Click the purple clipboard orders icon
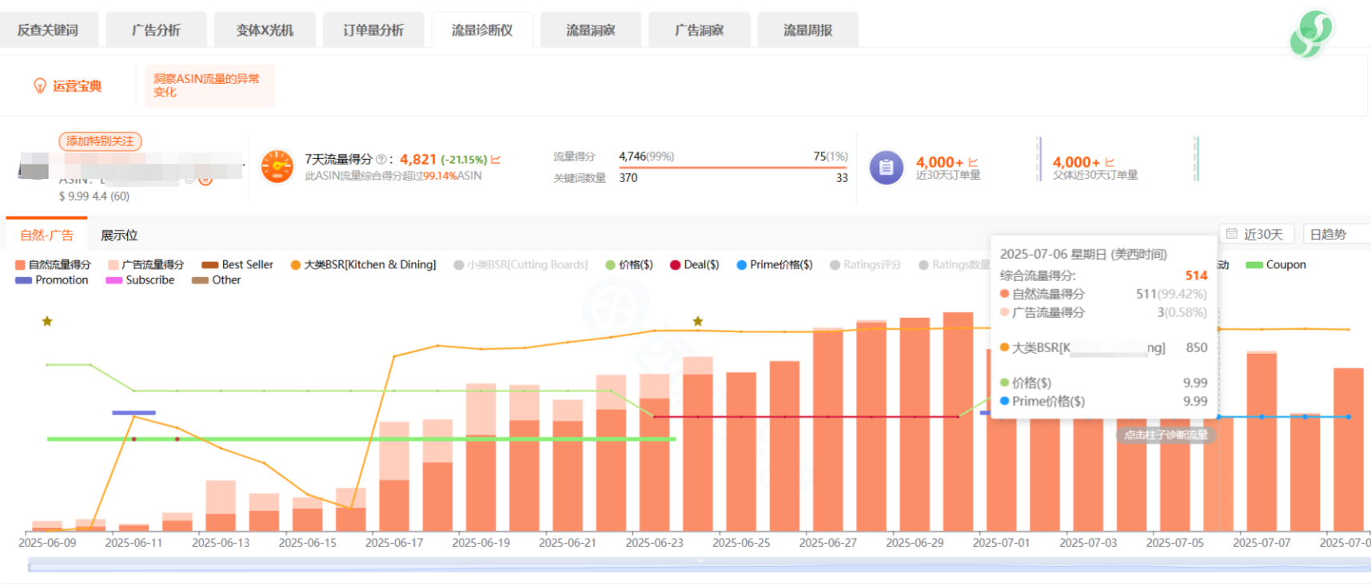 [886, 167]
